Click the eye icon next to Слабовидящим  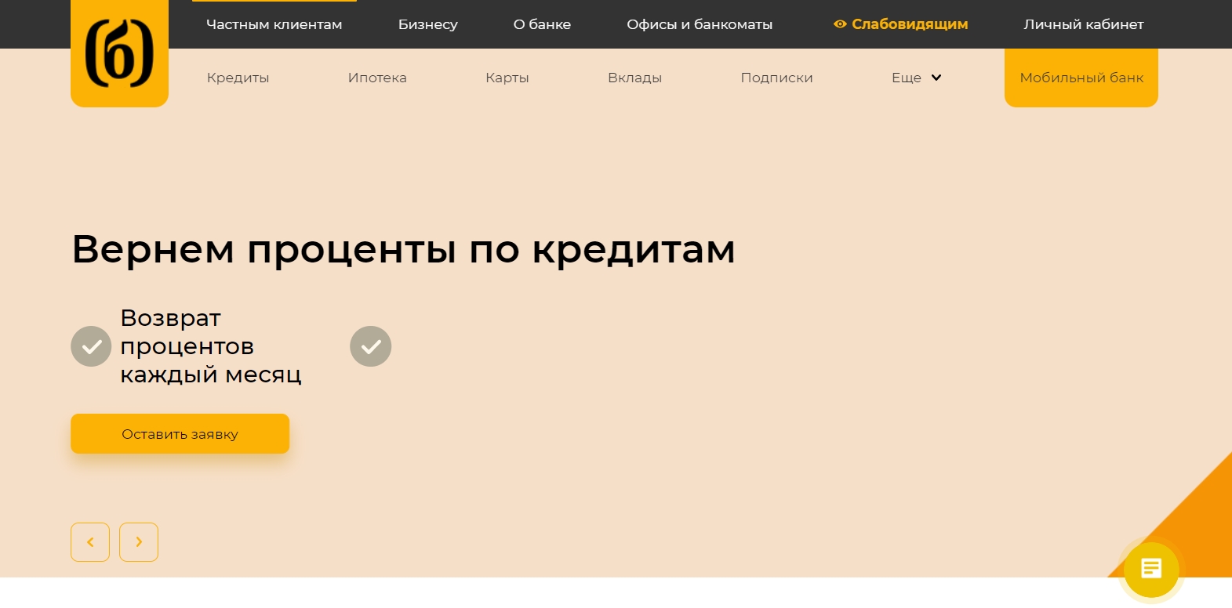click(x=840, y=24)
